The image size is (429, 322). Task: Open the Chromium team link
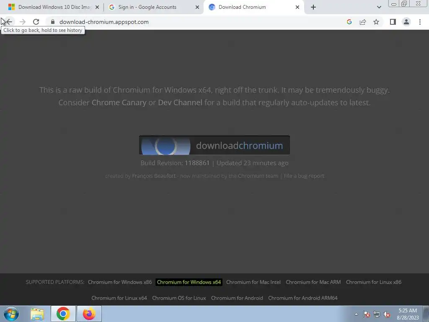pyautogui.click(x=258, y=176)
